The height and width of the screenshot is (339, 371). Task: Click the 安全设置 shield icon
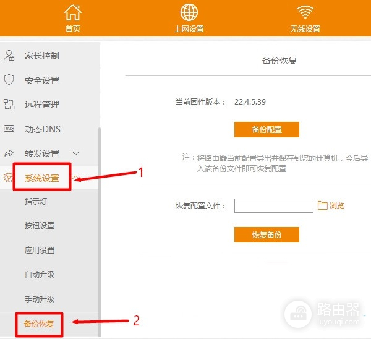pos(9,80)
